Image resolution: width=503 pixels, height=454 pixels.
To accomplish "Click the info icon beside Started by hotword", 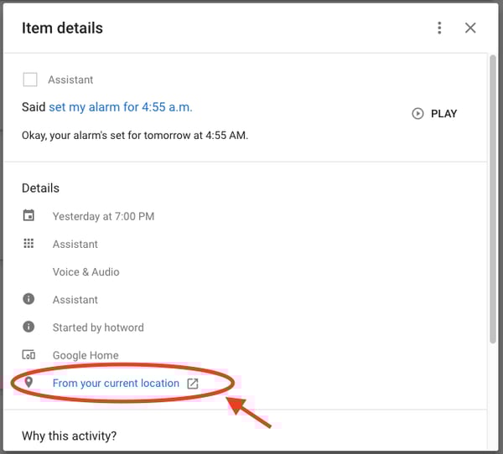I will [x=29, y=327].
